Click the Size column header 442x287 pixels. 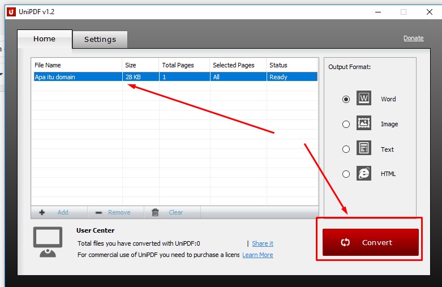[141, 65]
